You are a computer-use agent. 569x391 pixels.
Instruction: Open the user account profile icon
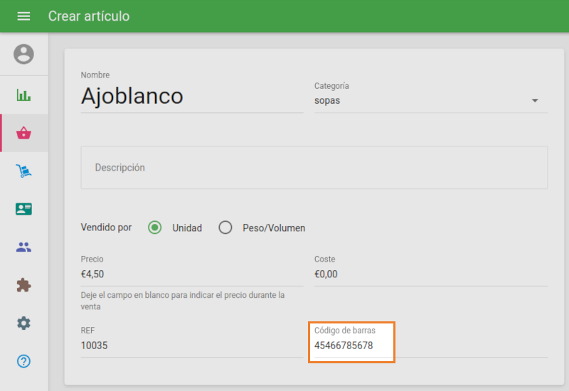[23, 54]
